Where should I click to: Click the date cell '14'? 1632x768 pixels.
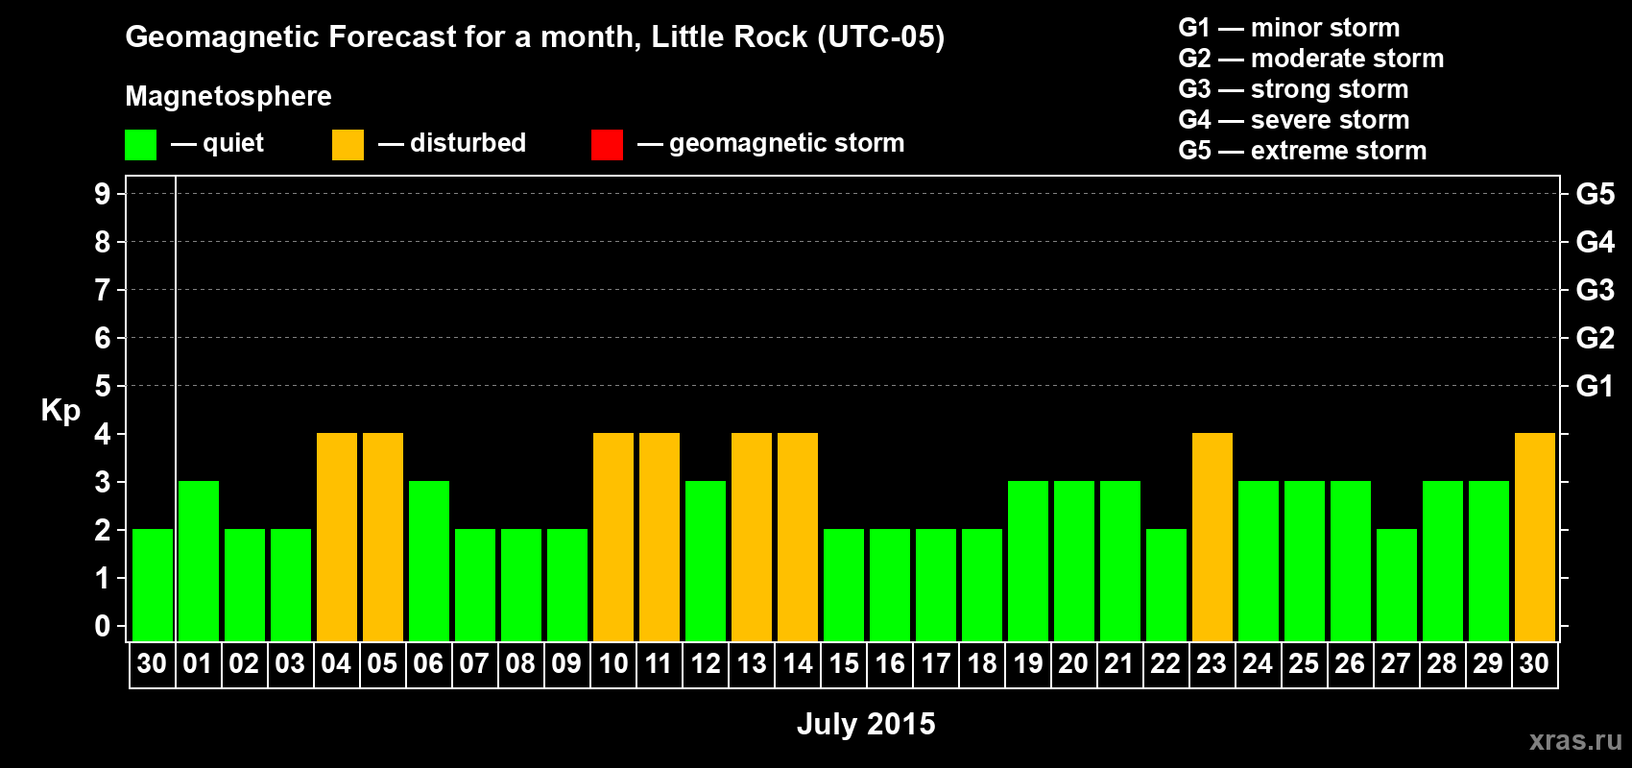coord(797,664)
